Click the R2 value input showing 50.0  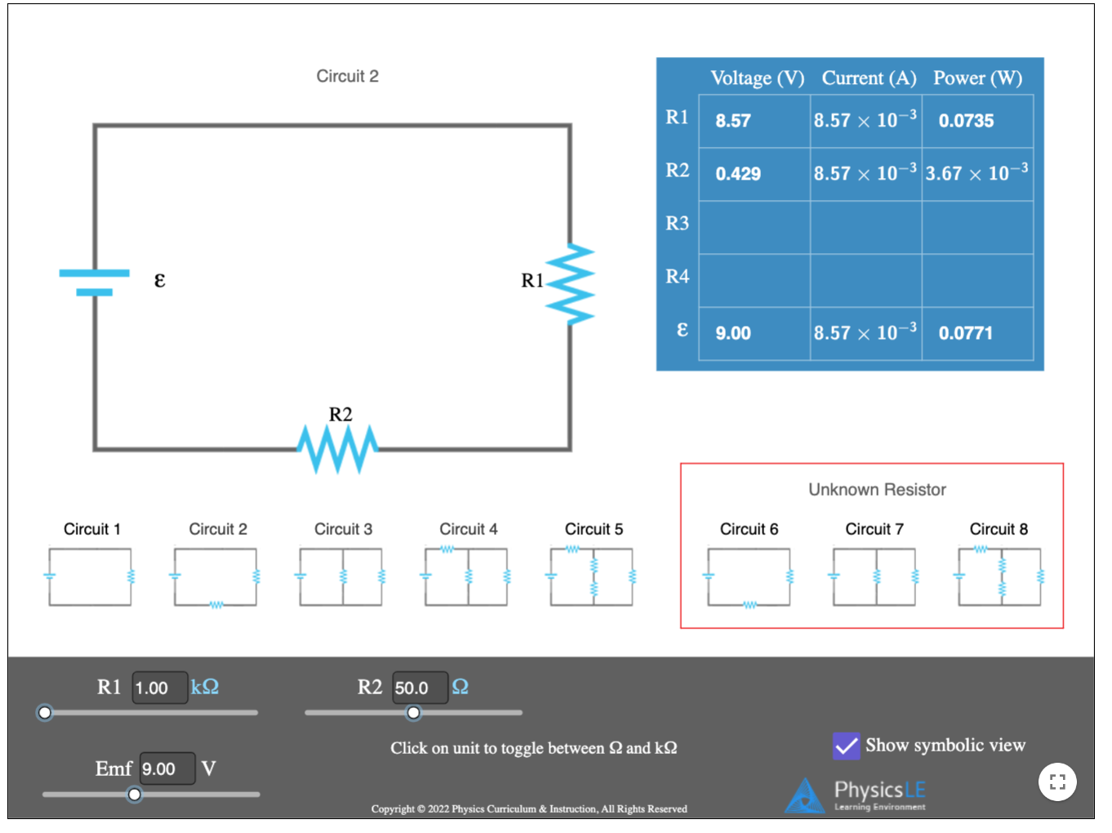420,688
